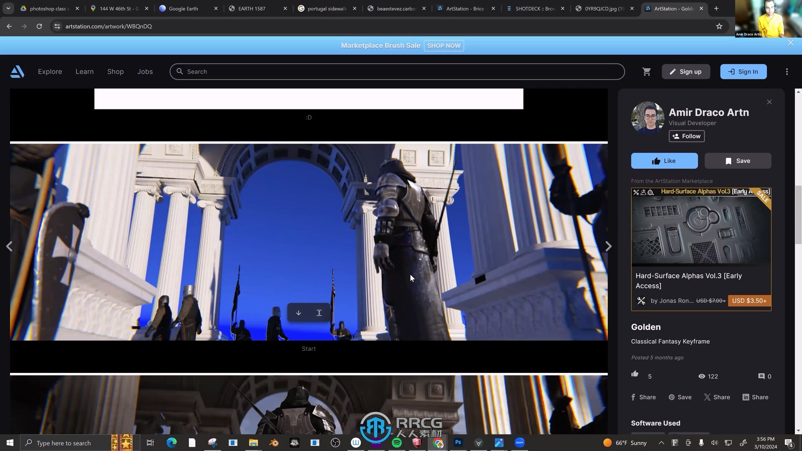Click the previous artwork left arrow
The height and width of the screenshot is (451, 802).
9,246
